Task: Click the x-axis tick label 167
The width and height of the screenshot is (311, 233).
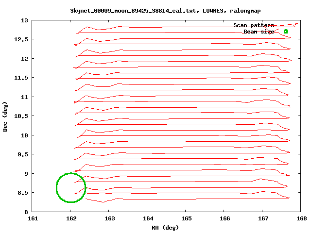Action: pos(263,218)
